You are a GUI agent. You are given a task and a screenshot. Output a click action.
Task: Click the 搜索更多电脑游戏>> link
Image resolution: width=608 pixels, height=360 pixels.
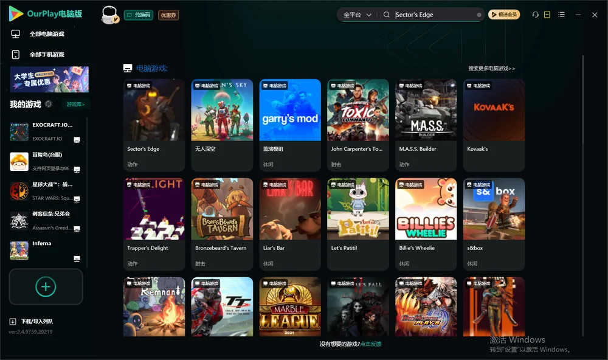pos(492,69)
